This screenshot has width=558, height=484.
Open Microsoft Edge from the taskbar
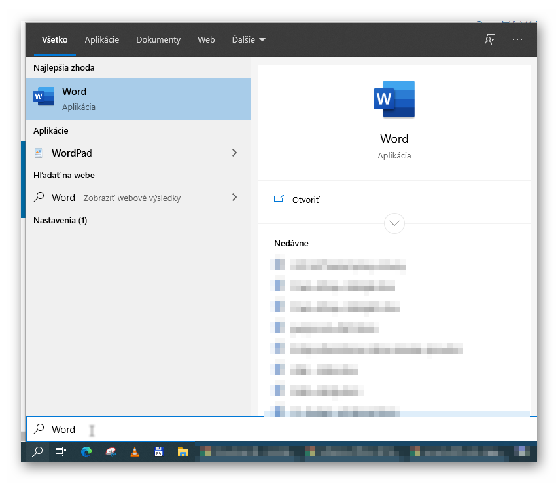click(86, 452)
